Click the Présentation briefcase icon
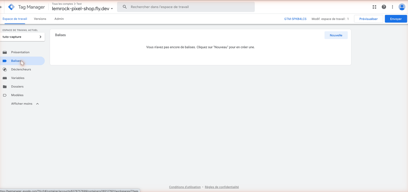The width and height of the screenshot is (408, 192). (x=5, y=52)
